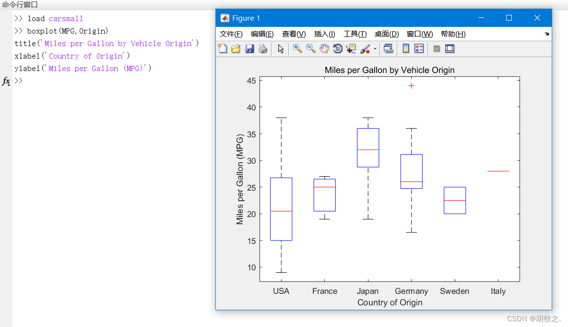This screenshot has width=568, height=327.
Task: Expand the menu bar overflow chevron
Action: click(x=546, y=34)
